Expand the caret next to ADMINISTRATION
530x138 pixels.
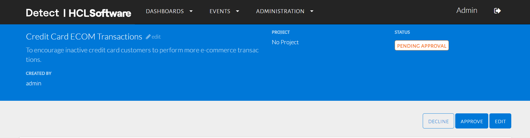pyautogui.click(x=312, y=11)
